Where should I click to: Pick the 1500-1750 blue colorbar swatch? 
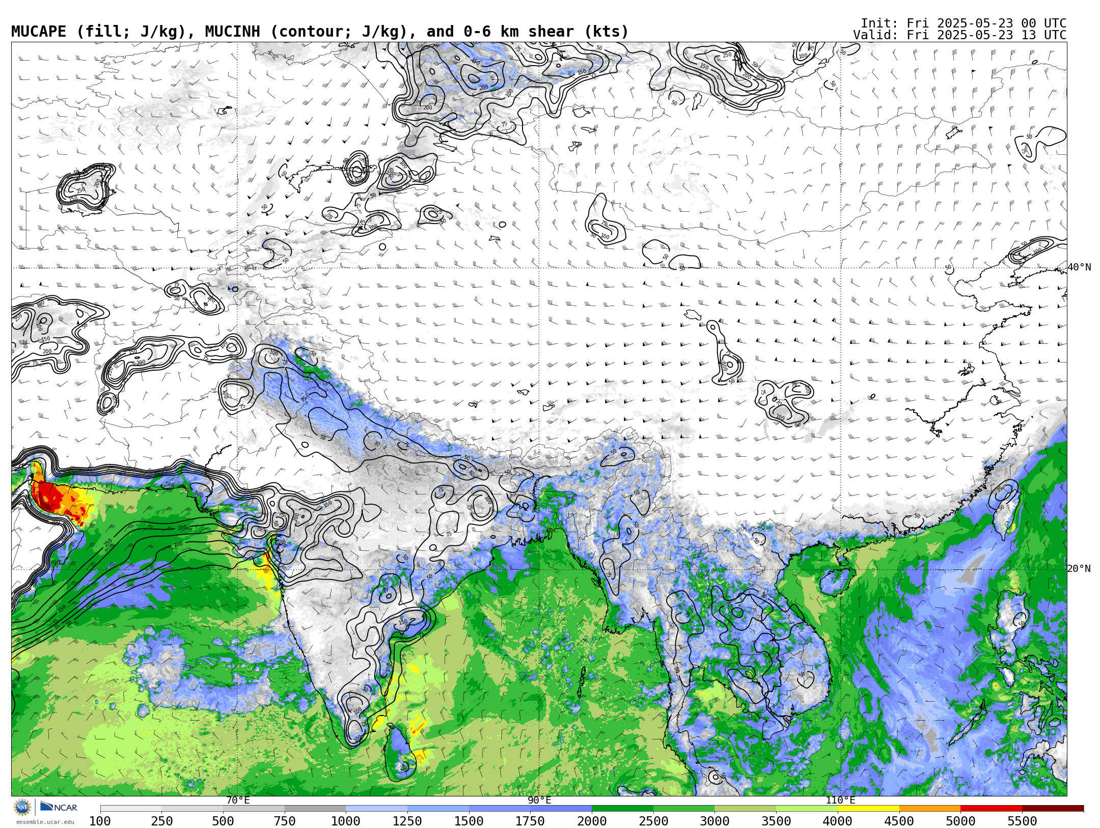pyautogui.click(x=500, y=809)
